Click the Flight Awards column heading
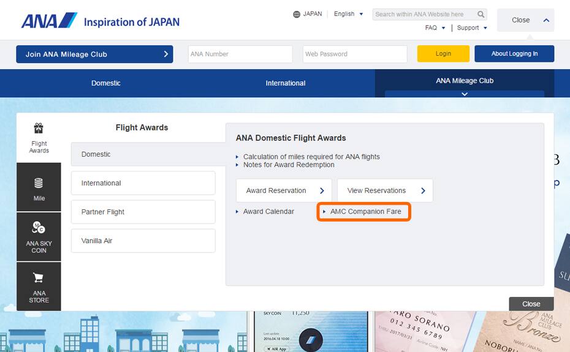The height and width of the screenshot is (352, 570). coord(142,127)
